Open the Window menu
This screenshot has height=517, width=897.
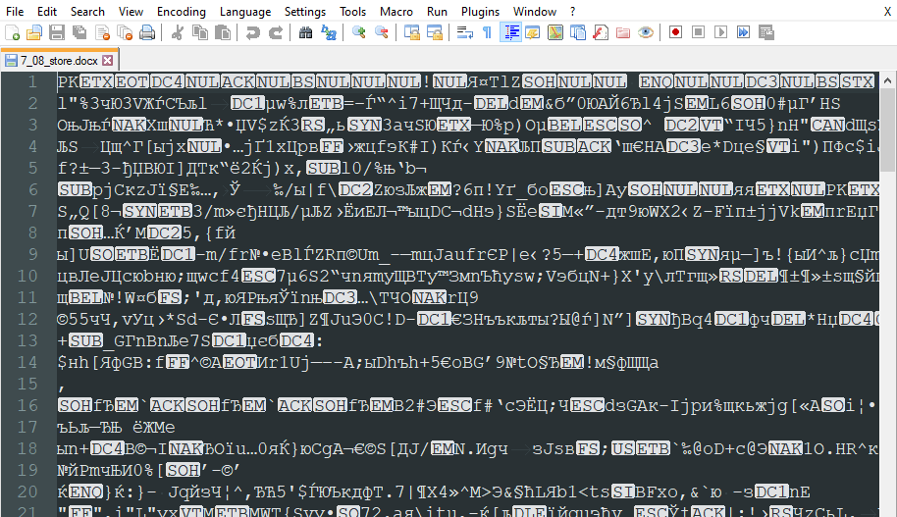point(535,12)
